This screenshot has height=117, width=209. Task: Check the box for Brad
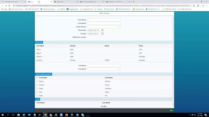click(37, 96)
